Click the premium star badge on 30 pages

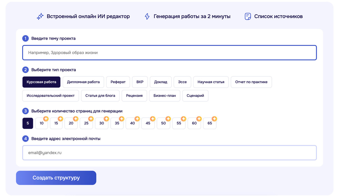pyautogui.click(x=106, y=119)
